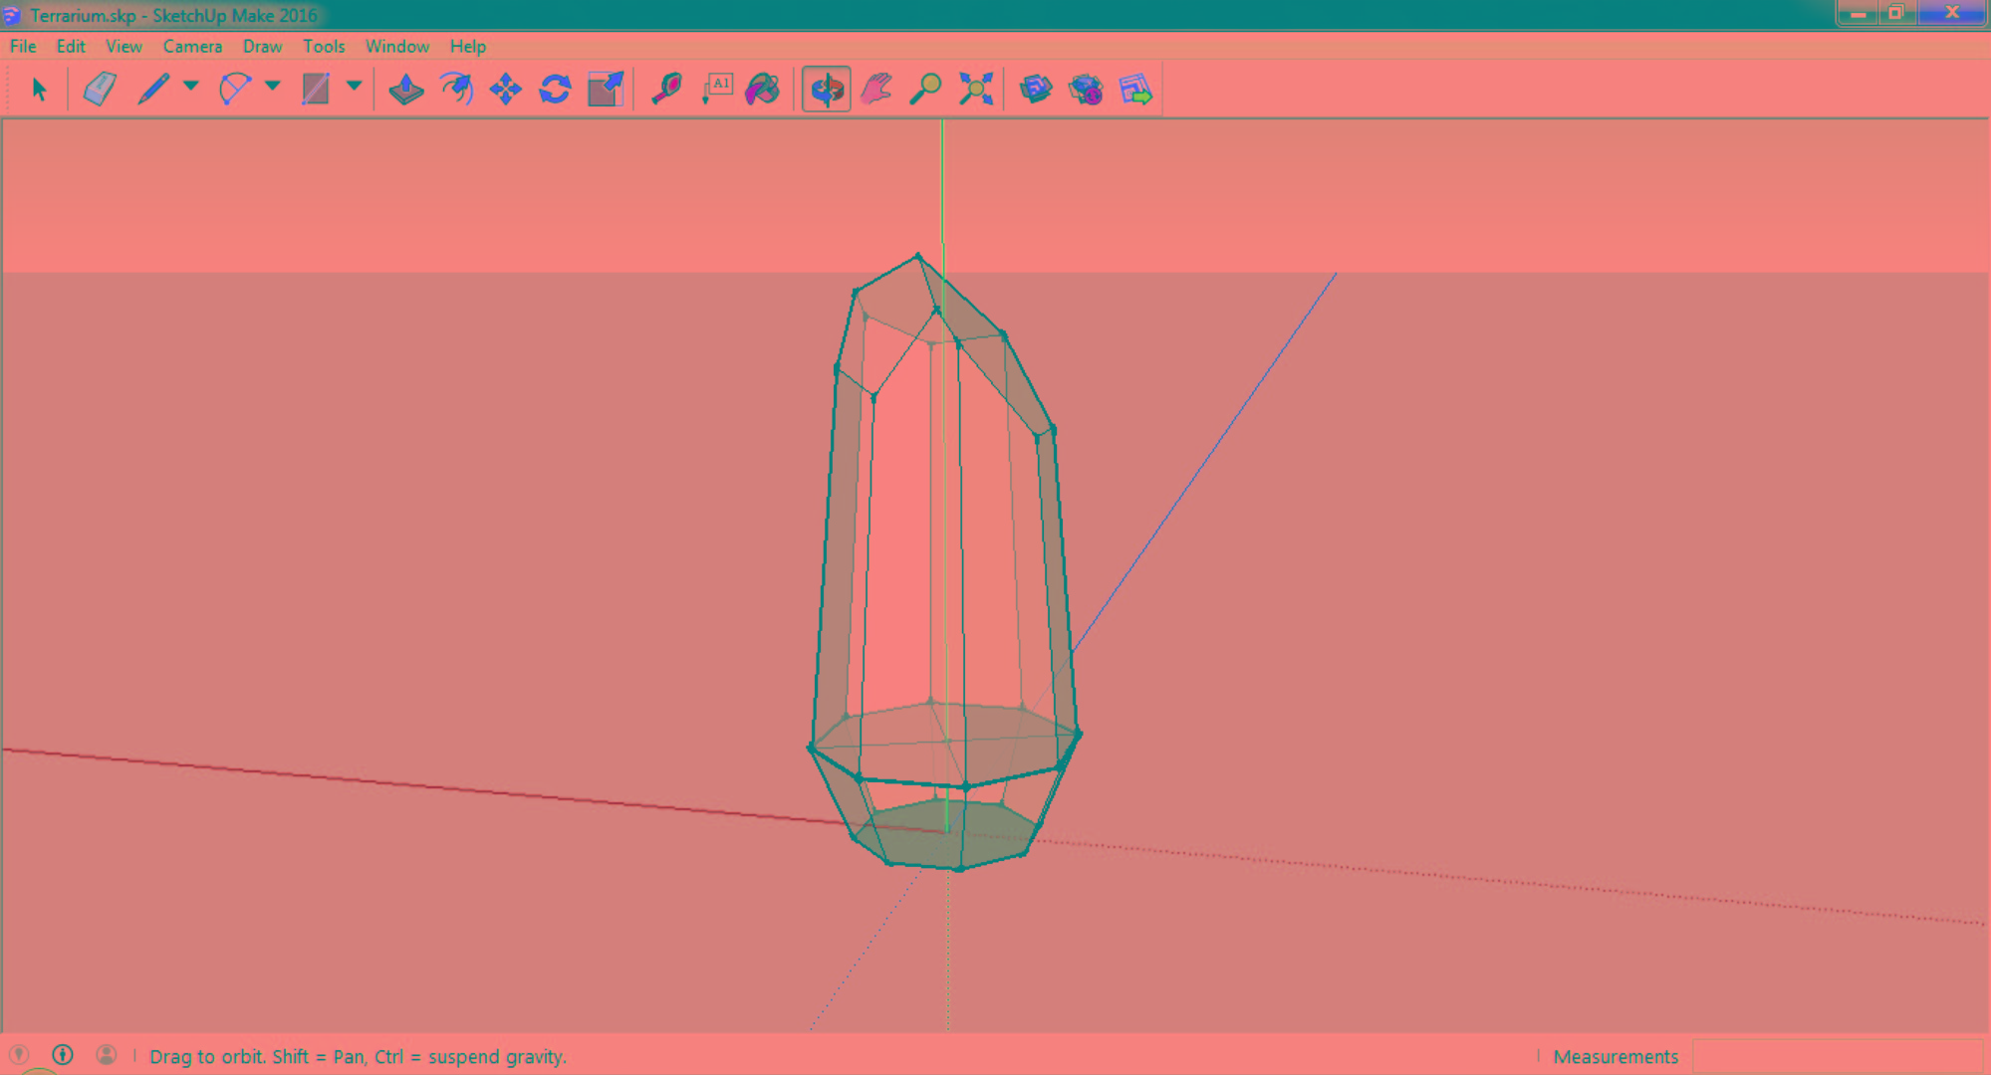Click the Scale tool button
Screen dimensions: 1991x1075
(x=606, y=89)
